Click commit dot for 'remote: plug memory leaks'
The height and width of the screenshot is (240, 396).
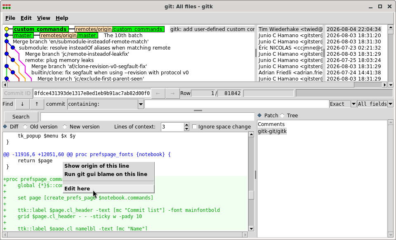coord(13,60)
